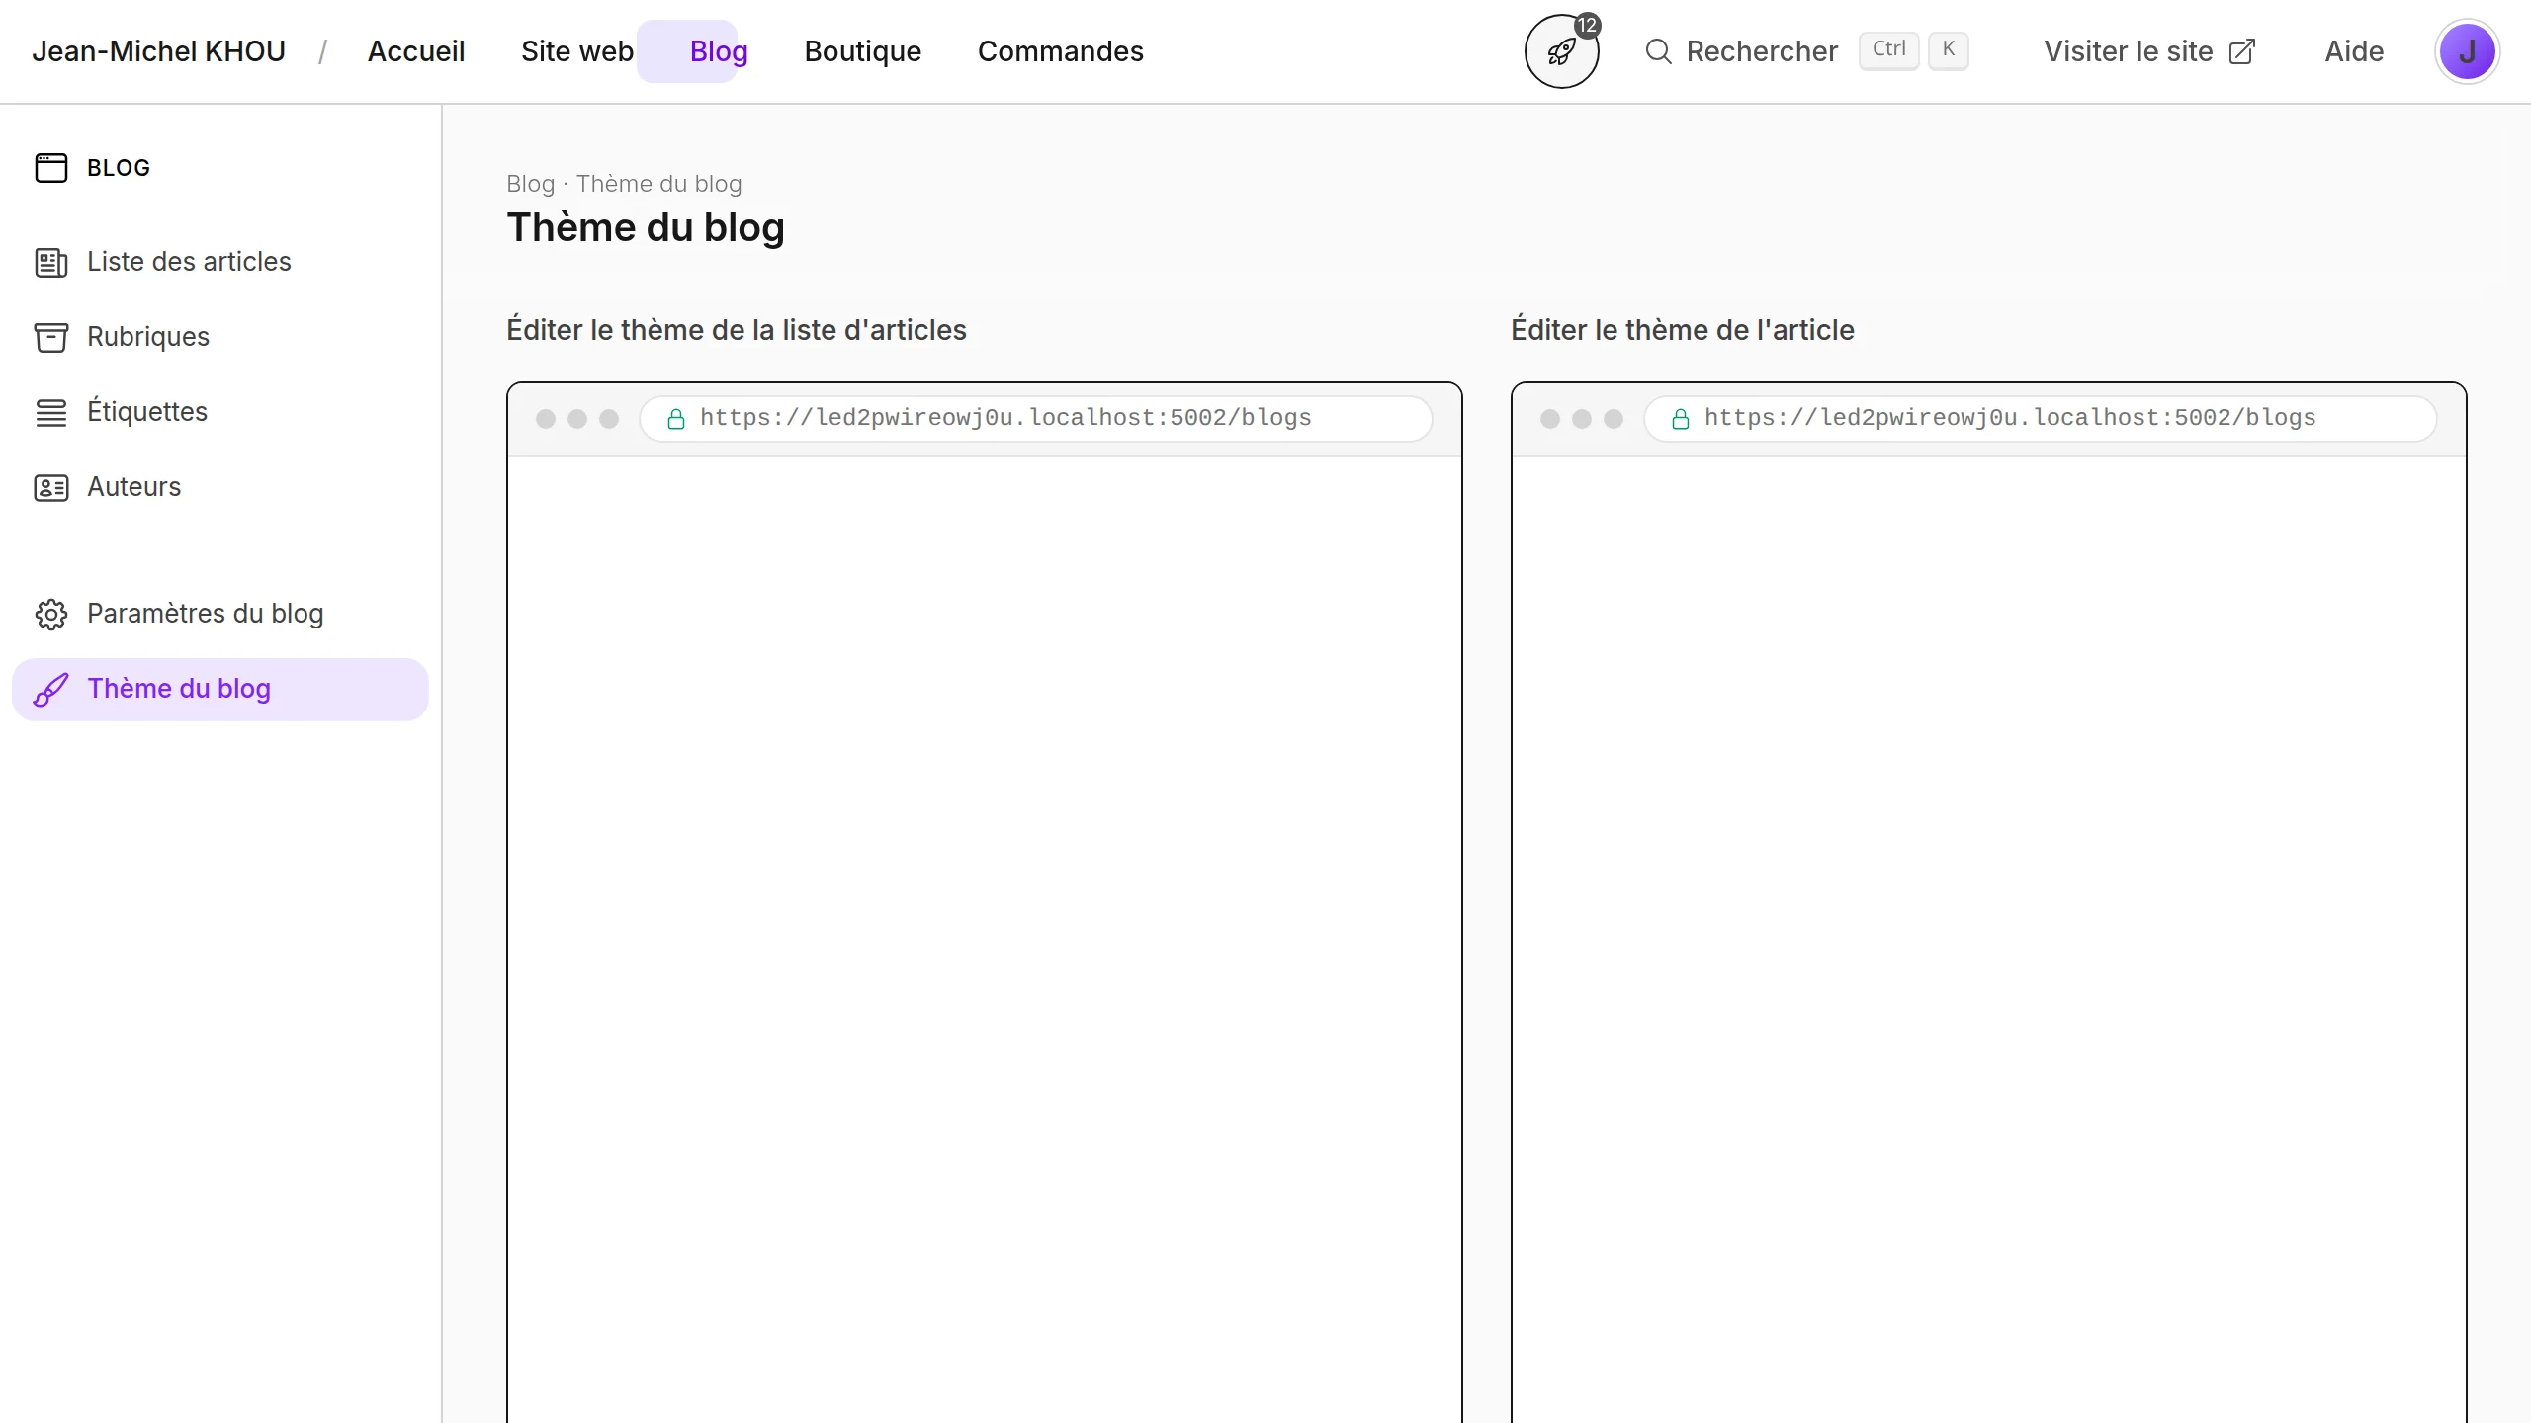Switch to the Boutique tab
2531x1423 pixels.
pos(862,51)
